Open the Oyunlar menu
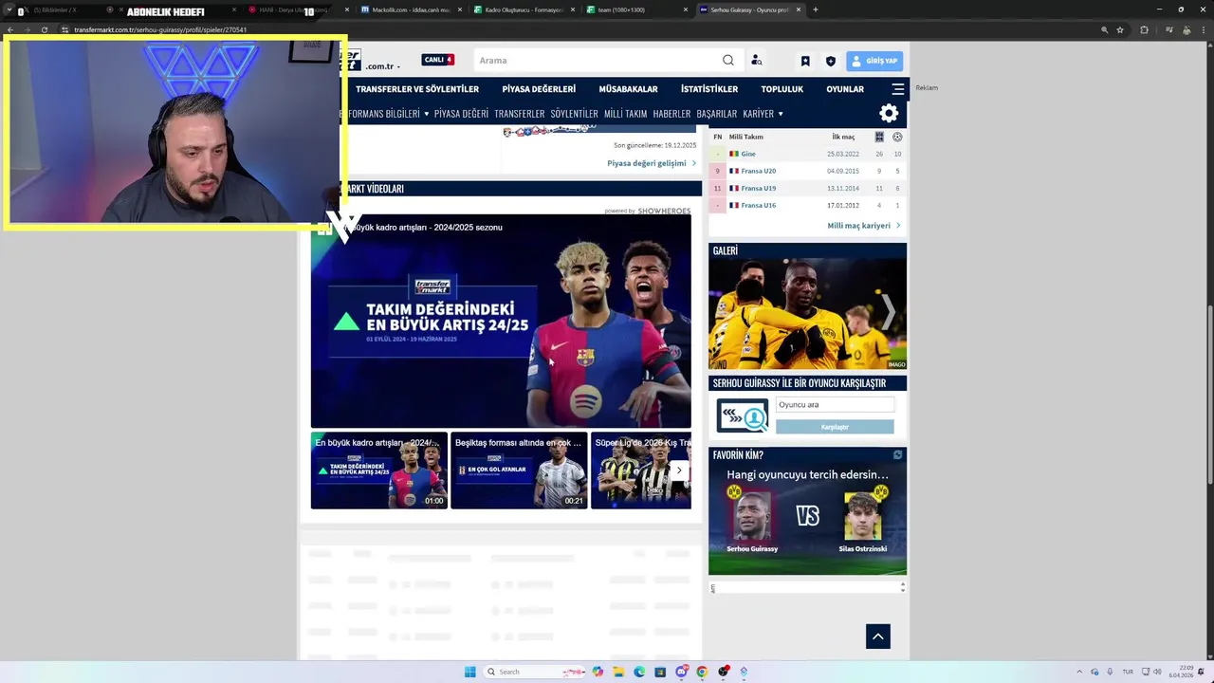 point(845,89)
